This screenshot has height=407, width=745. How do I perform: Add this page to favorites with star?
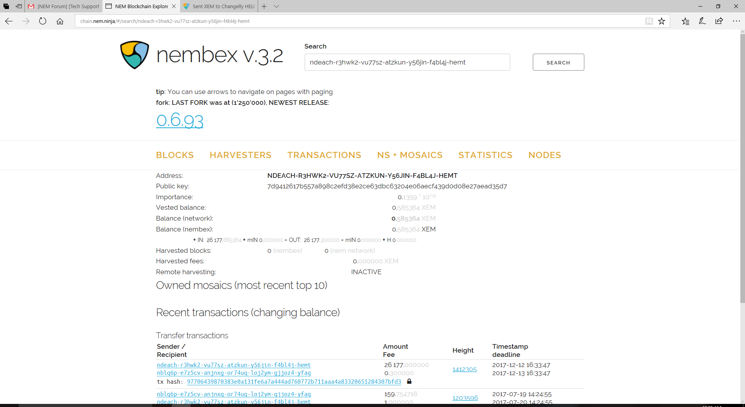click(x=662, y=21)
